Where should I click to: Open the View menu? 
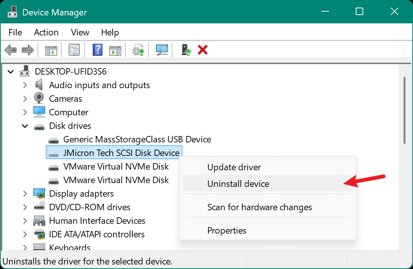[x=80, y=32]
